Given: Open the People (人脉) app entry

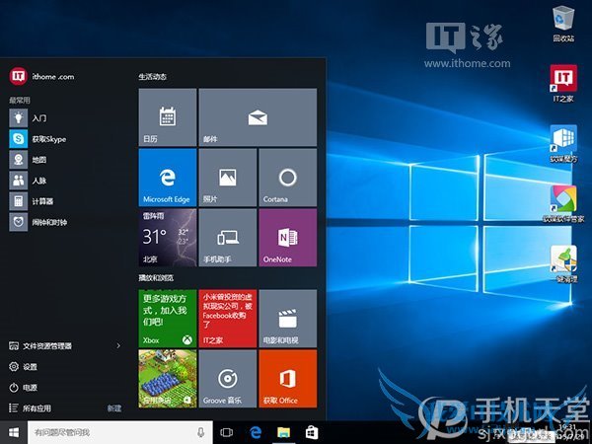Looking at the screenshot, I should tap(66, 181).
